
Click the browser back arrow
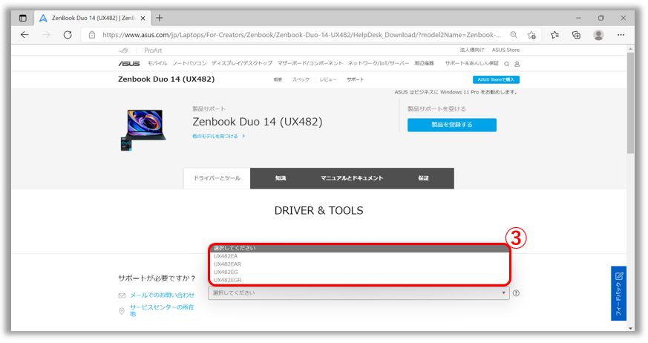pyautogui.click(x=24, y=35)
